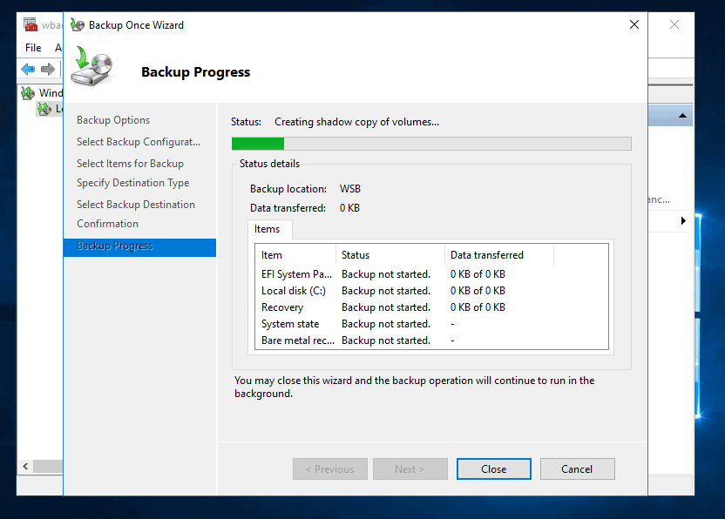The width and height of the screenshot is (725, 519).
Task: Click the left scroll arrow of tree pane
Action: [x=24, y=467]
